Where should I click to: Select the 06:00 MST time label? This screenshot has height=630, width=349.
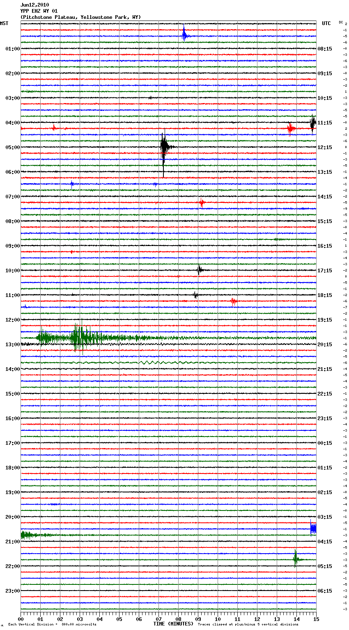click(x=12, y=172)
